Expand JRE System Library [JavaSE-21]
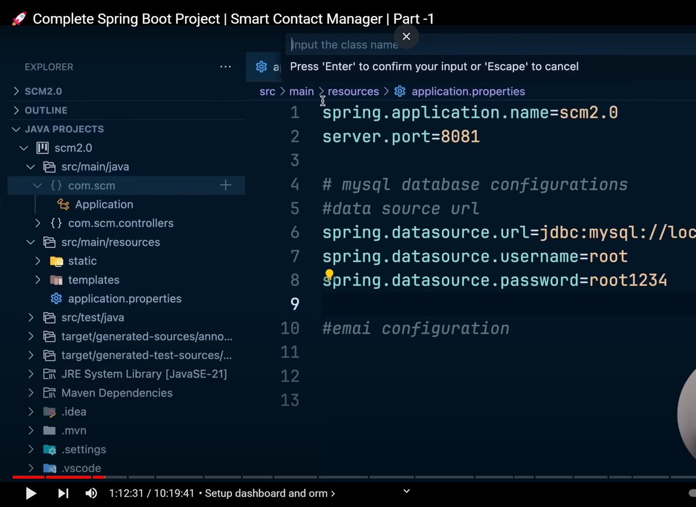 (31, 374)
